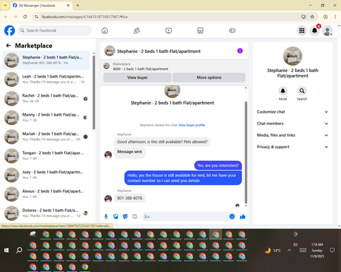Click the Search Facebook field
Screen dimensions: 341x272
click(55, 31)
